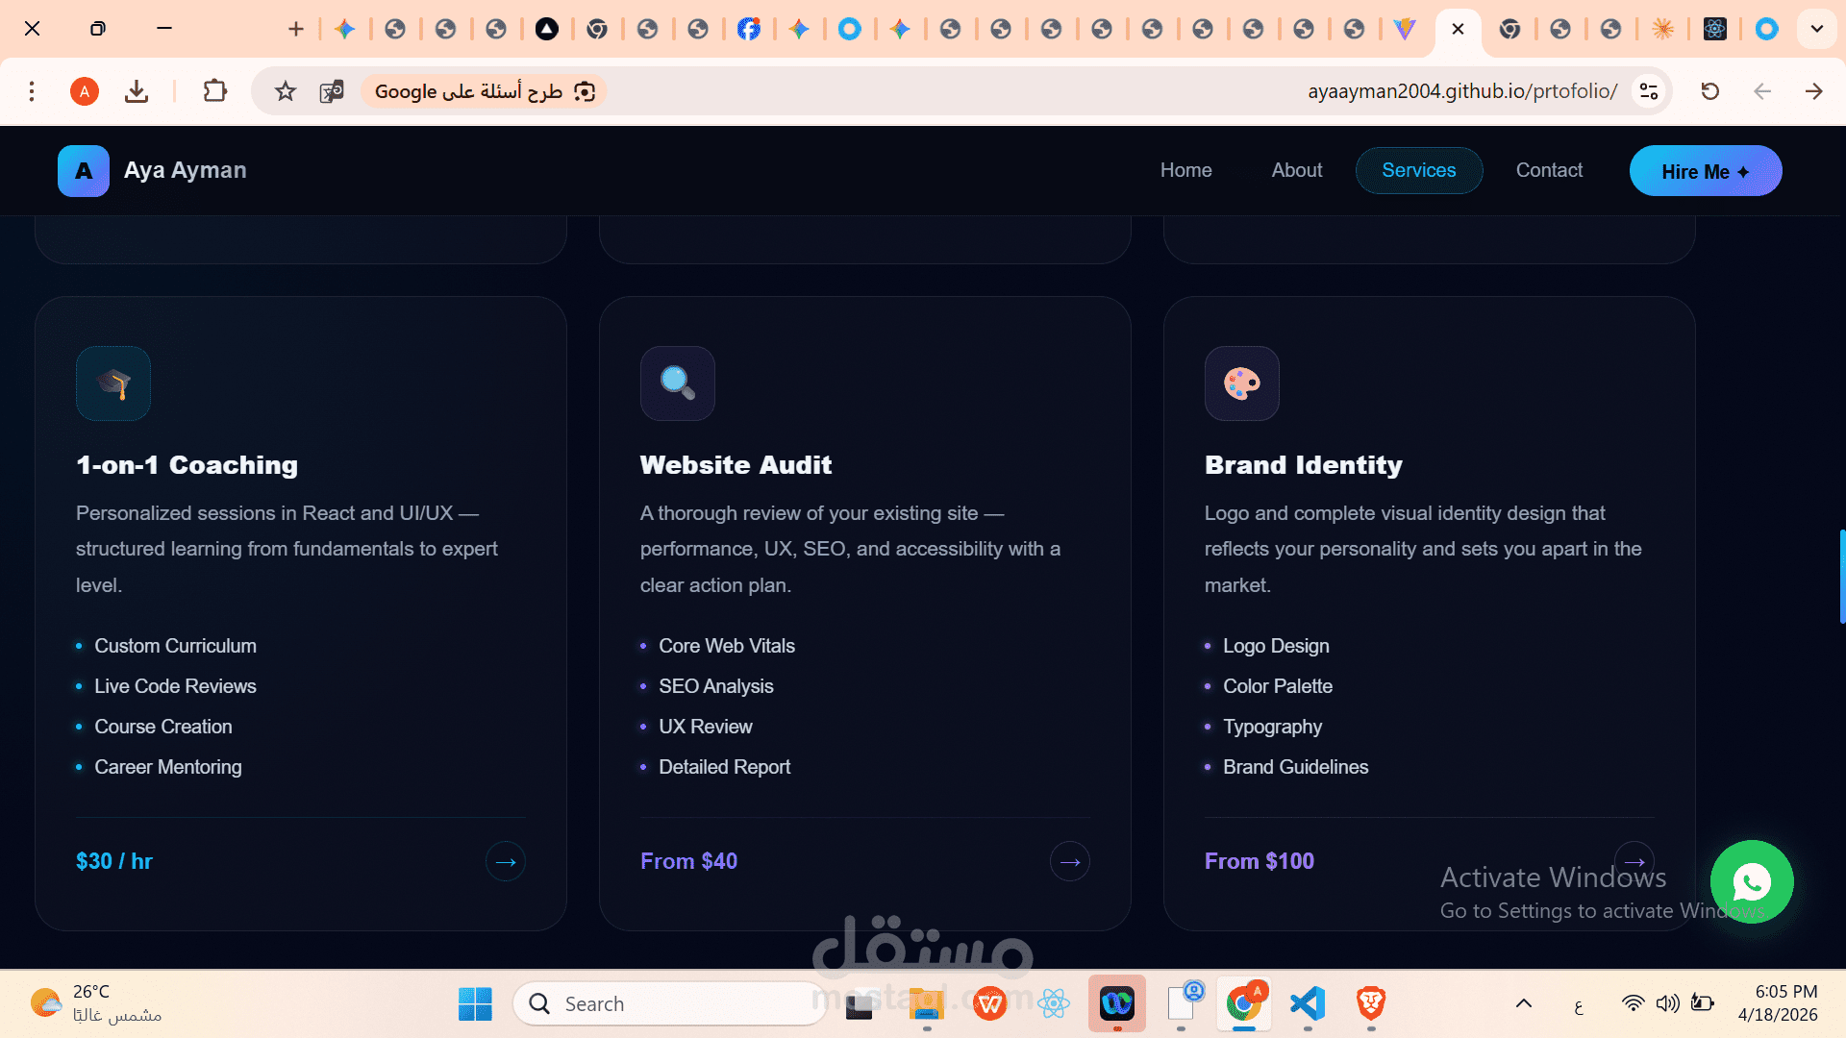Viewport: 1846px width, 1038px height.
Task: Click the palette Brand Identity icon
Action: (1241, 383)
